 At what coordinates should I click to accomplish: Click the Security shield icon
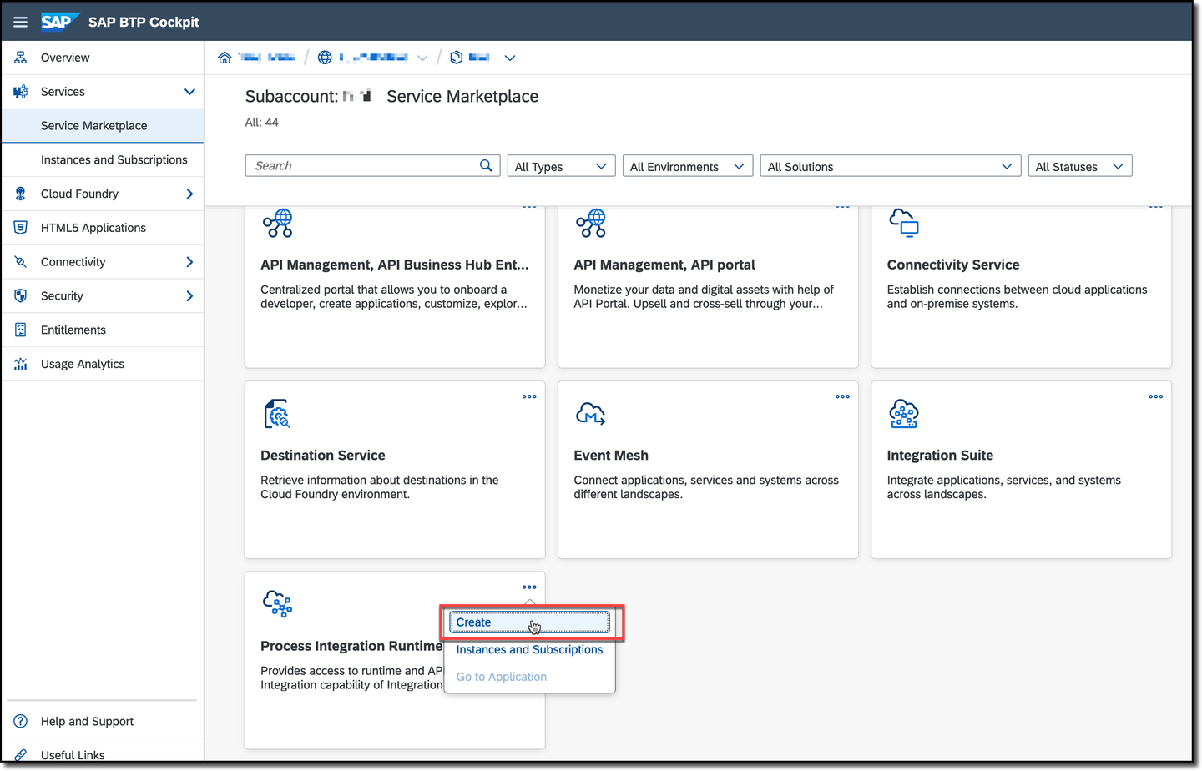click(x=21, y=296)
